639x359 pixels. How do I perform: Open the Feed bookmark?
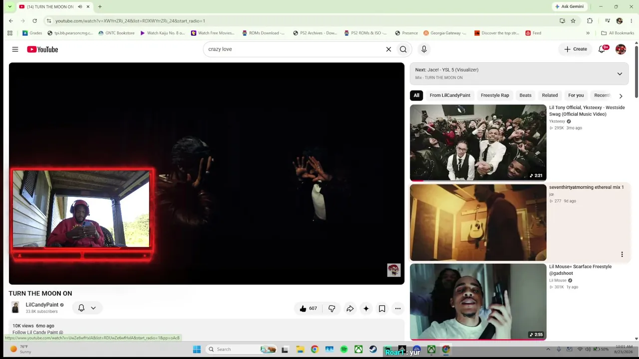pyautogui.click(x=533, y=33)
